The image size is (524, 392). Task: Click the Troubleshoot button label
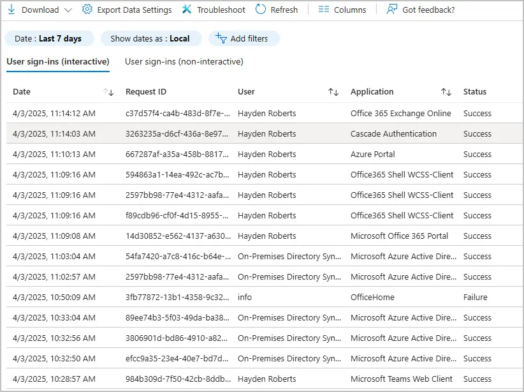pos(221,10)
